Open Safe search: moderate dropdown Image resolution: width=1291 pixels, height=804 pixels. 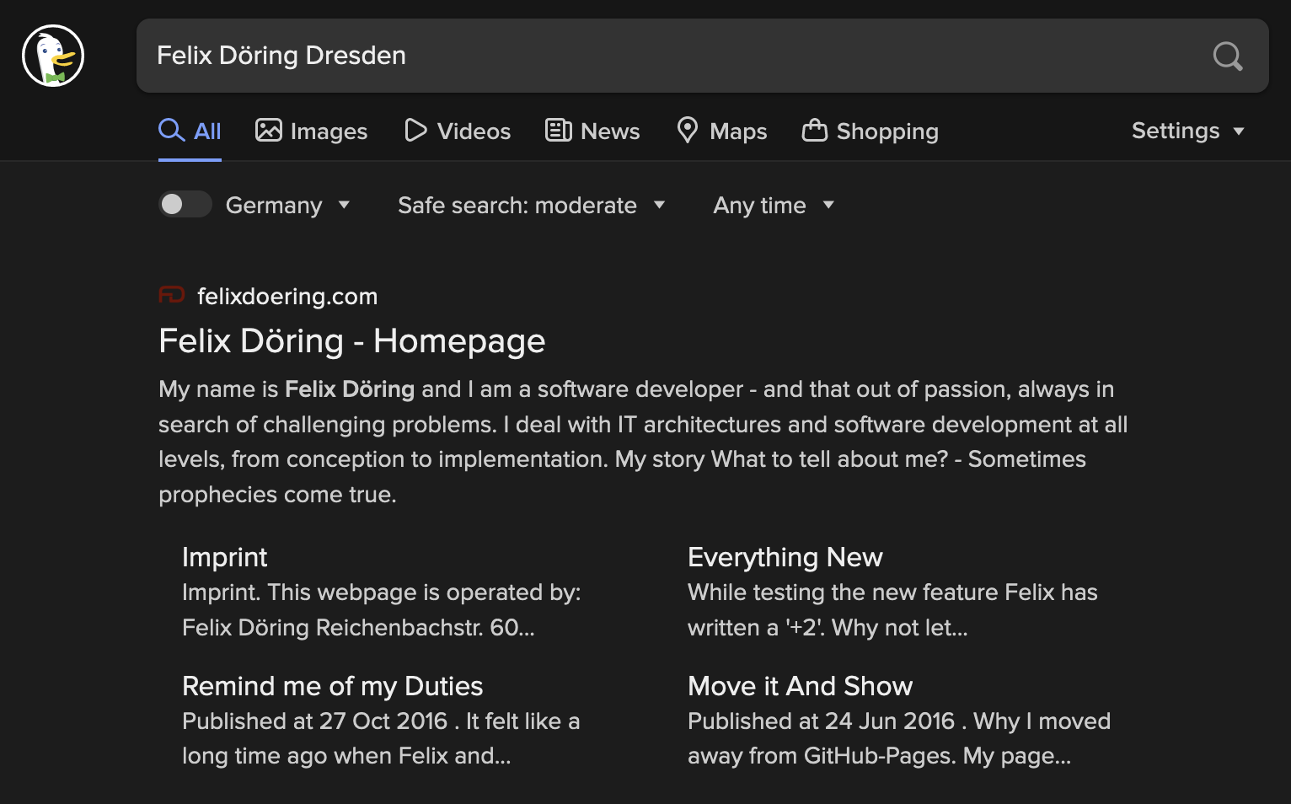coord(532,205)
